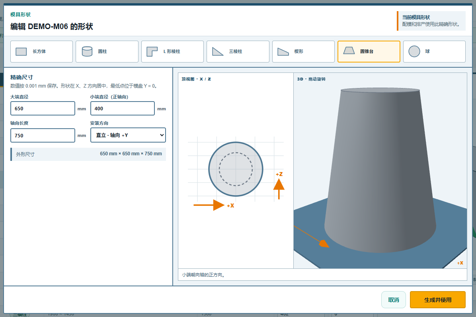Screen dimensions: 476x317
Task: Click the 生成并使用 button
Action: point(437,300)
